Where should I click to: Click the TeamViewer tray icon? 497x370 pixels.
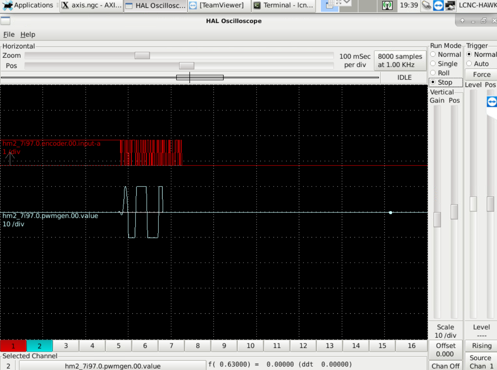pyautogui.click(x=438, y=5)
